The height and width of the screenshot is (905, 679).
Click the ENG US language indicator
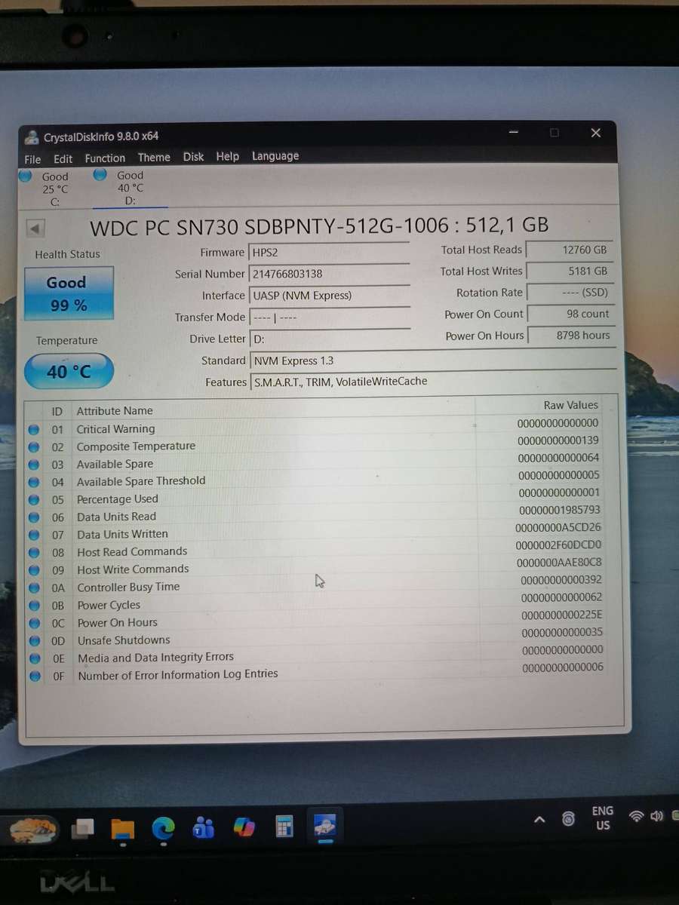pos(603,818)
